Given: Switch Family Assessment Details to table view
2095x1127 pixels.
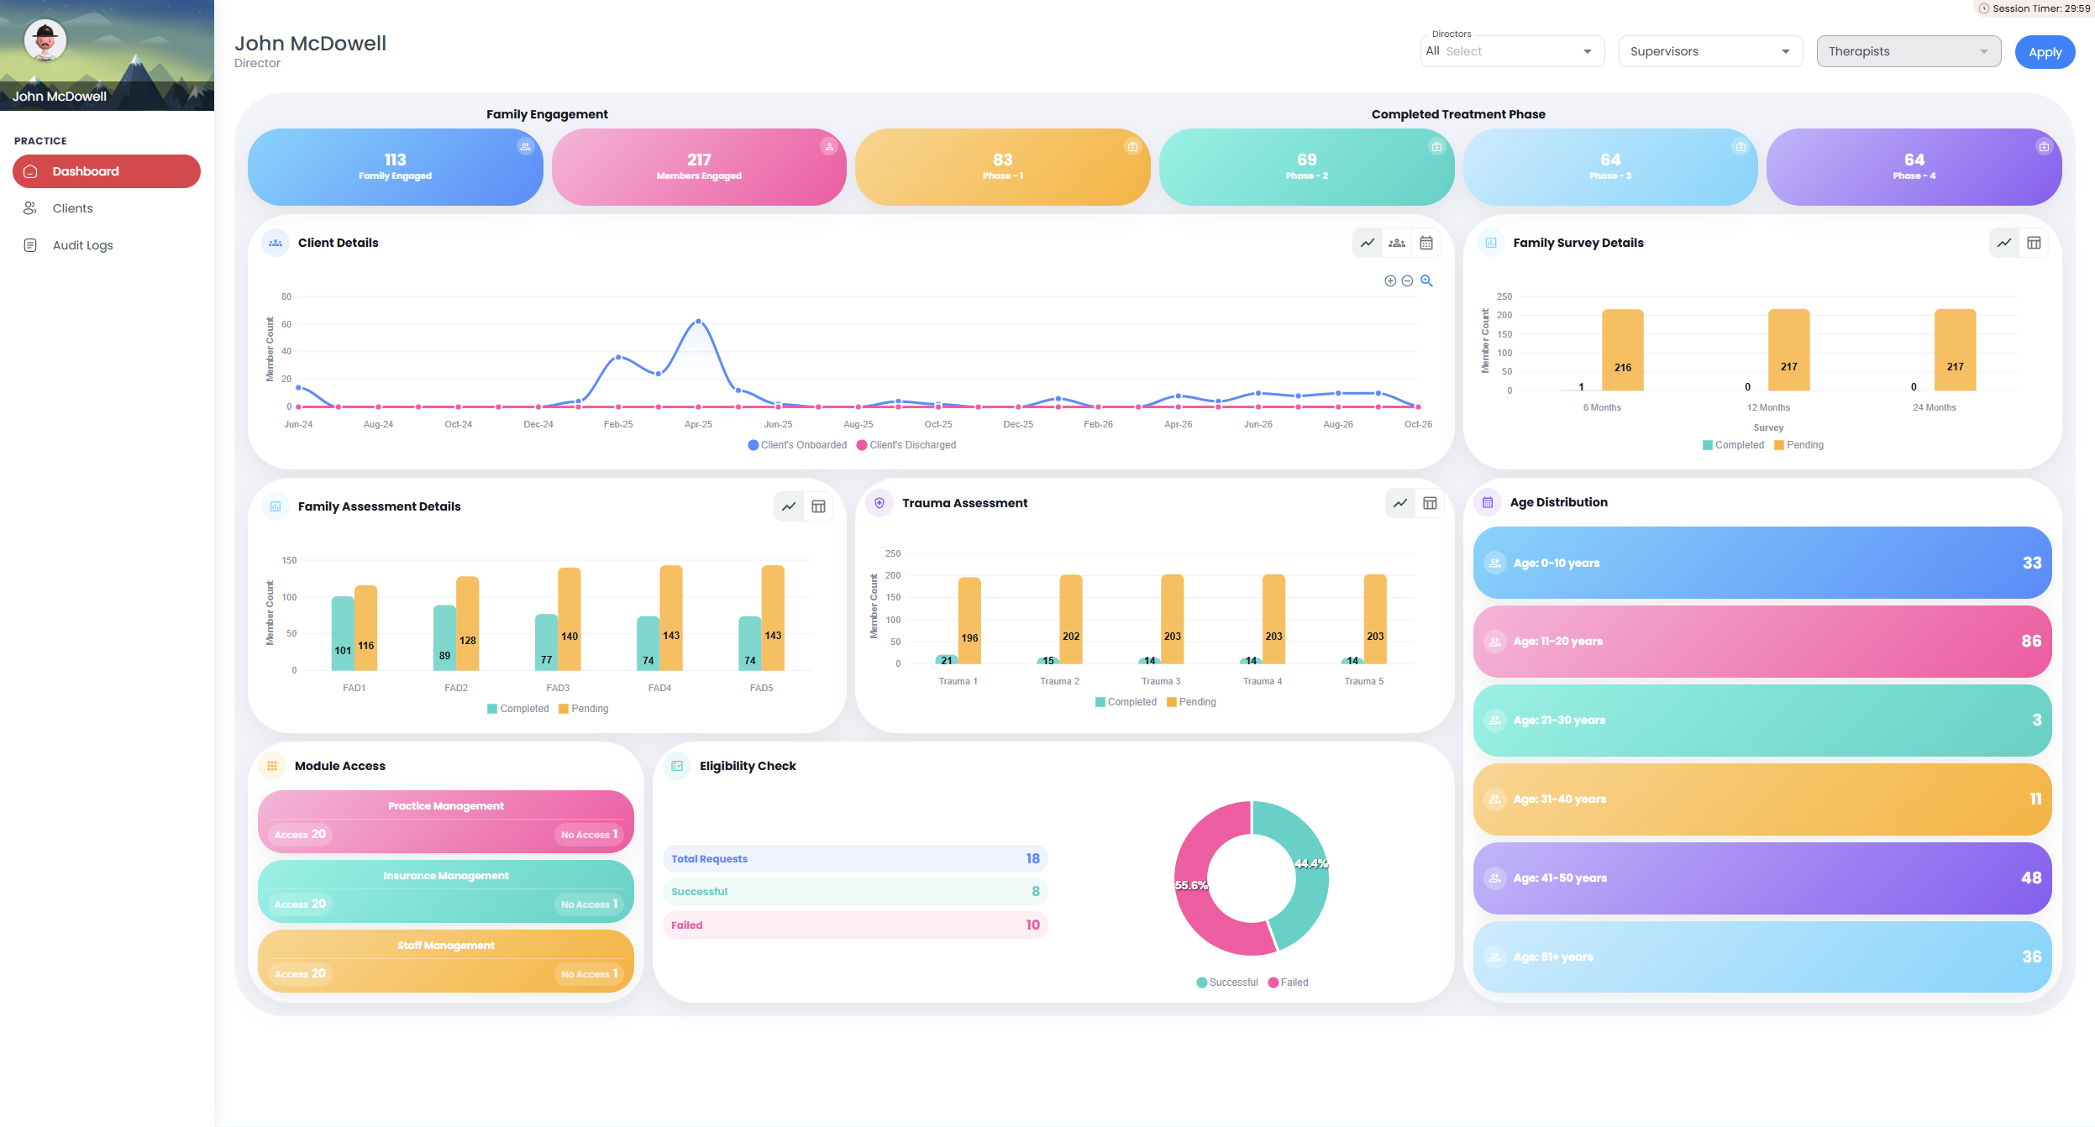Looking at the screenshot, I should point(818,506).
